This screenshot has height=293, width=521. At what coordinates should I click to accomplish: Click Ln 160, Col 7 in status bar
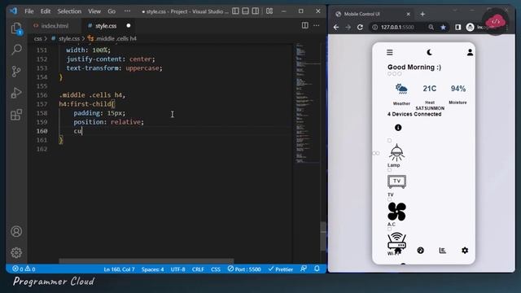point(119,269)
